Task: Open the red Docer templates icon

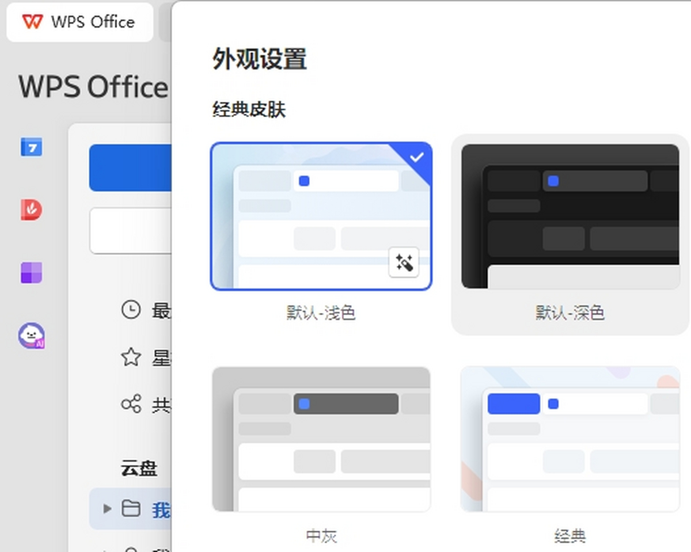Action: 31,210
